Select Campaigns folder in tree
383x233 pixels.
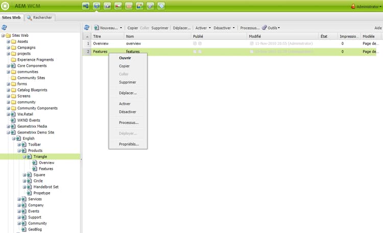[x=27, y=48]
